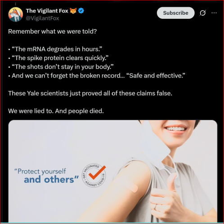Click the 'Remember what we were told?' line

coord(53,31)
